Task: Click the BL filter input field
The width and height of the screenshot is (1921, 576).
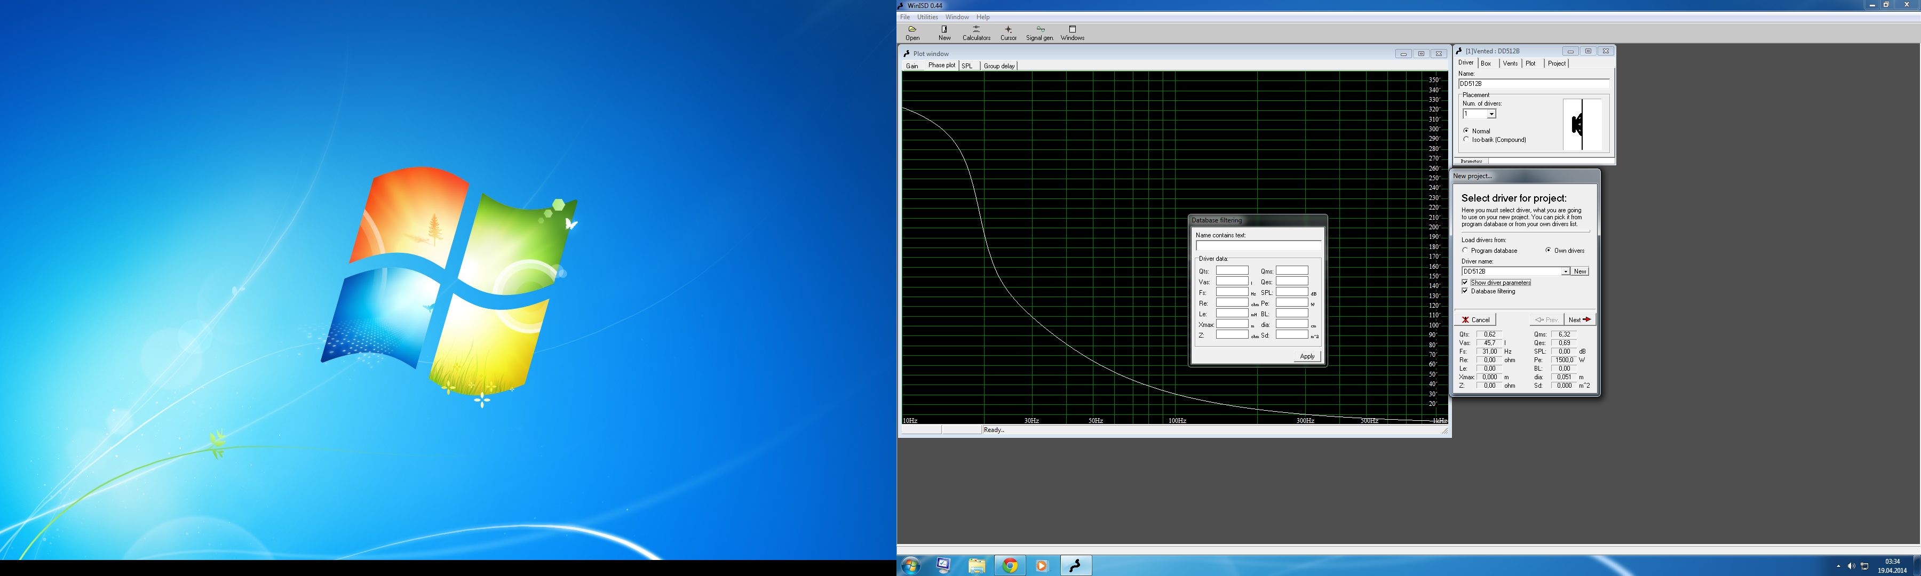Action: click(x=1291, y=314)
